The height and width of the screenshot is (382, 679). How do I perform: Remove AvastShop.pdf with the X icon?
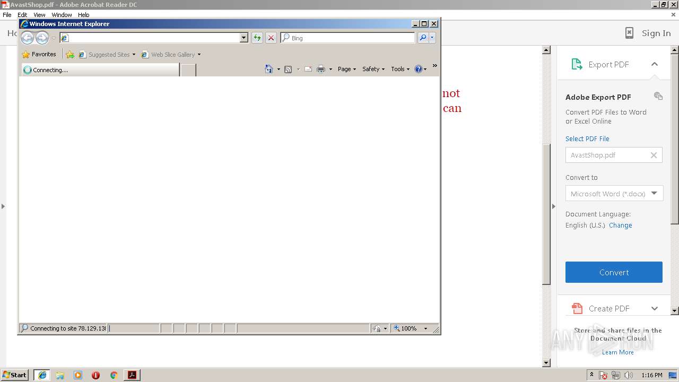click(x=654, y=155)
